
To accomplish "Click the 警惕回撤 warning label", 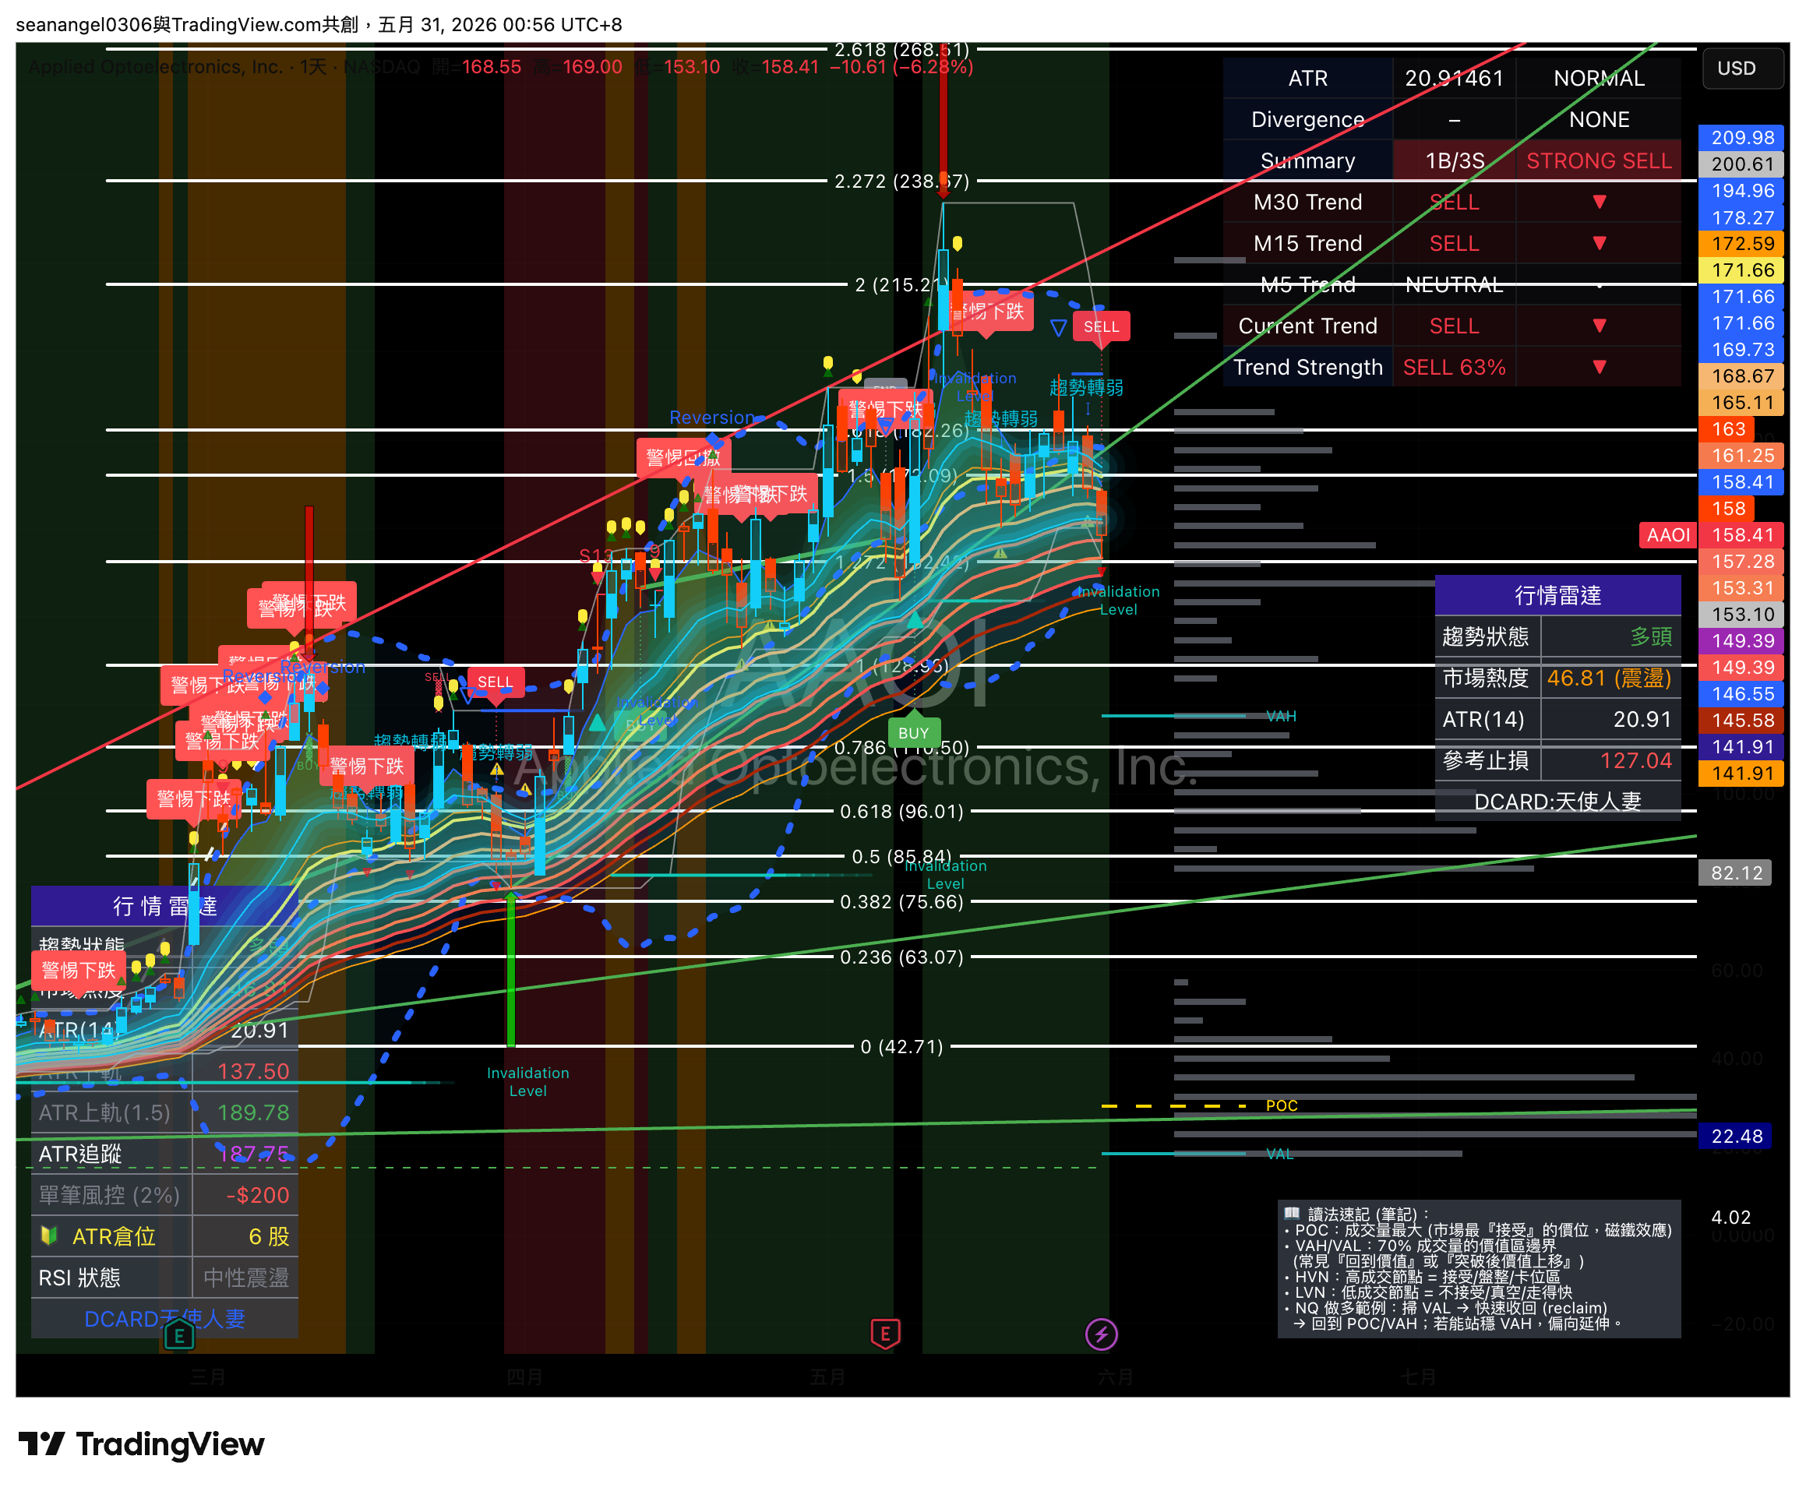I will point(682,457).
